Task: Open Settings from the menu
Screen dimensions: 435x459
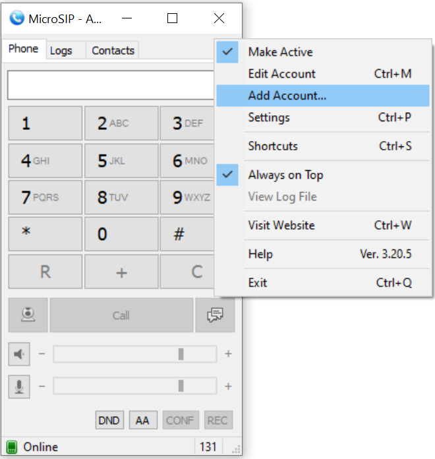Action: 269,117
